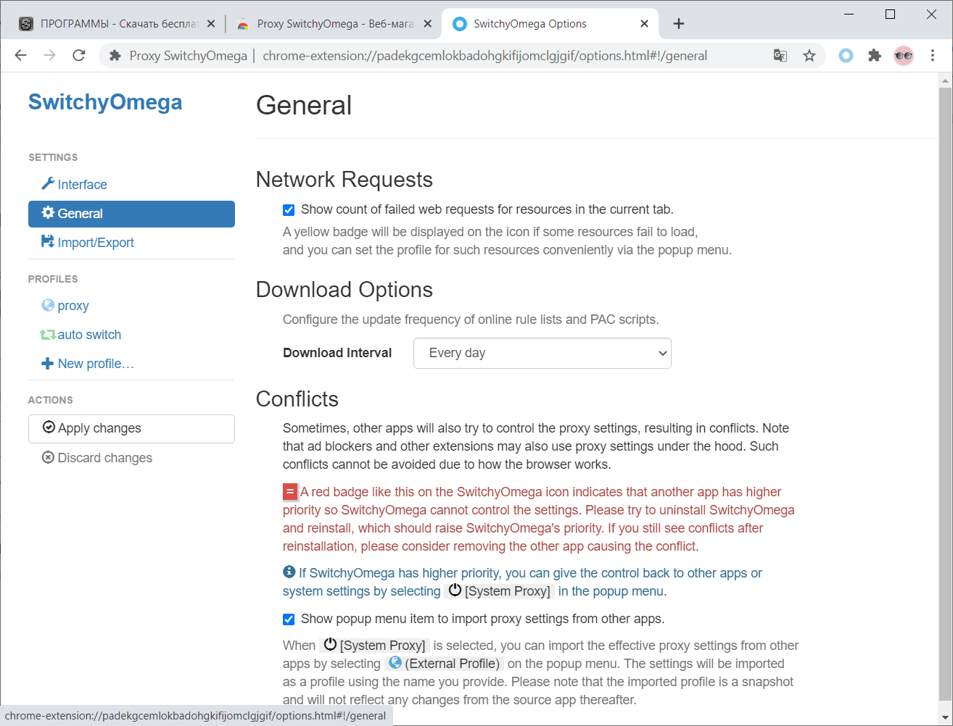Click the extension puzzle icon in address bar
Viewport: 953px width, 726px height.
click(x=115, y=56)
